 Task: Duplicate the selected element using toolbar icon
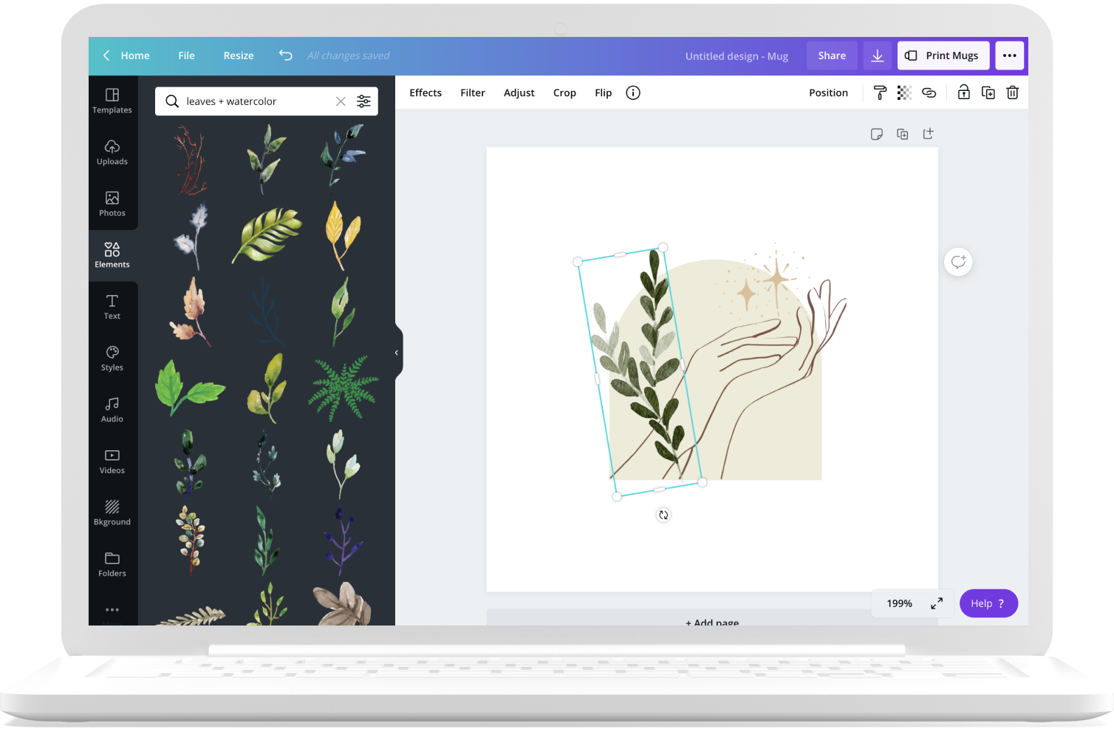pos(988,92)
